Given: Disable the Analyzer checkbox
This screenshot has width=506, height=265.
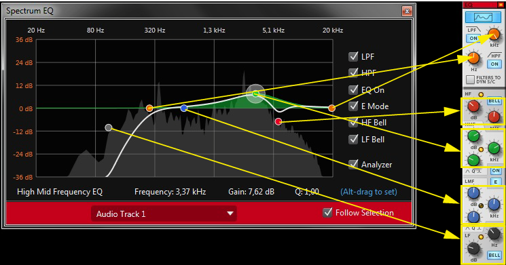Looking at the screenshot, I should (353, 164).
